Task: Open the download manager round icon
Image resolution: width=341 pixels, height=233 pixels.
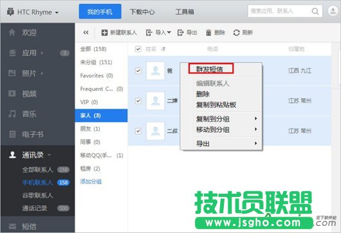Action: click(333, 11)
